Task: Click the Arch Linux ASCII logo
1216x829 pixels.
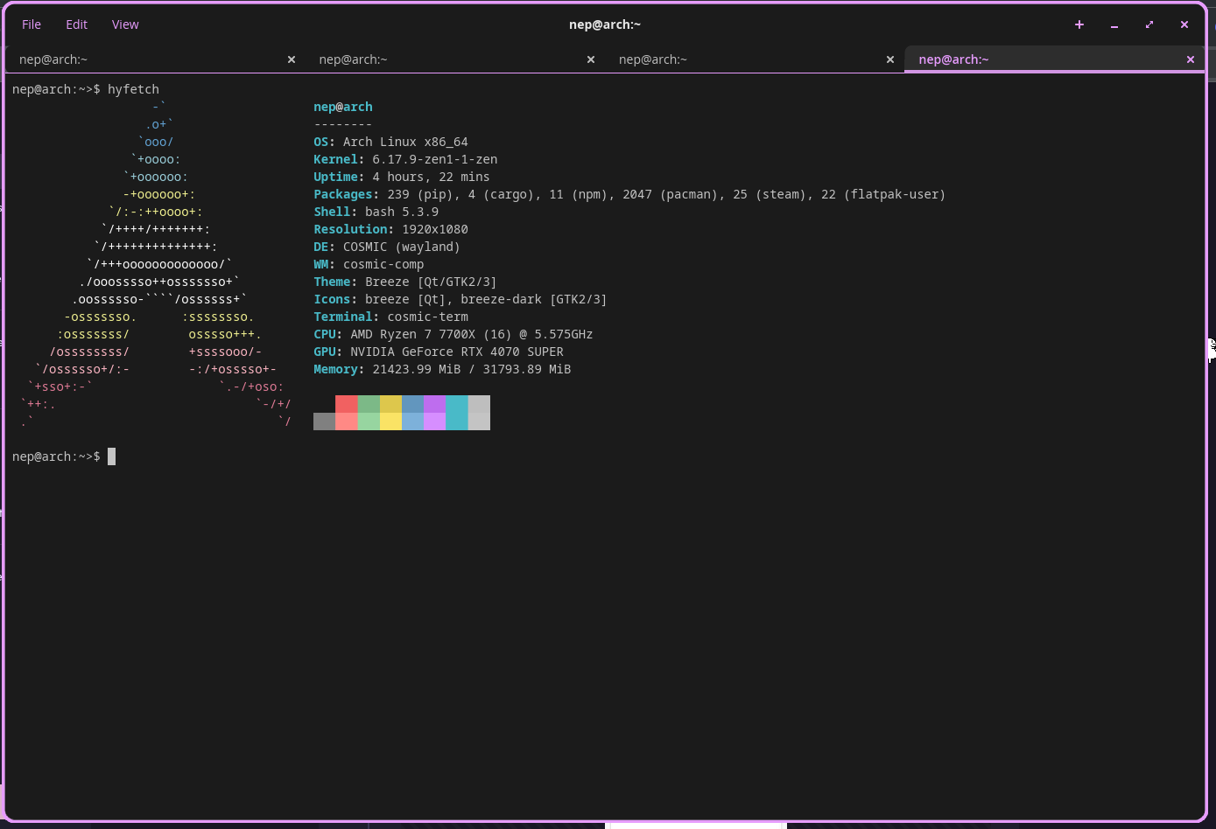Action: pyautogui.click(x=158, y=264)
